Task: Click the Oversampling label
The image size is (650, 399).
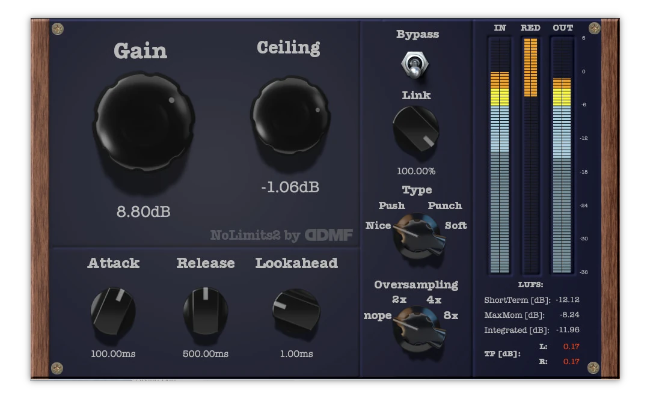Action: [416, 285]
